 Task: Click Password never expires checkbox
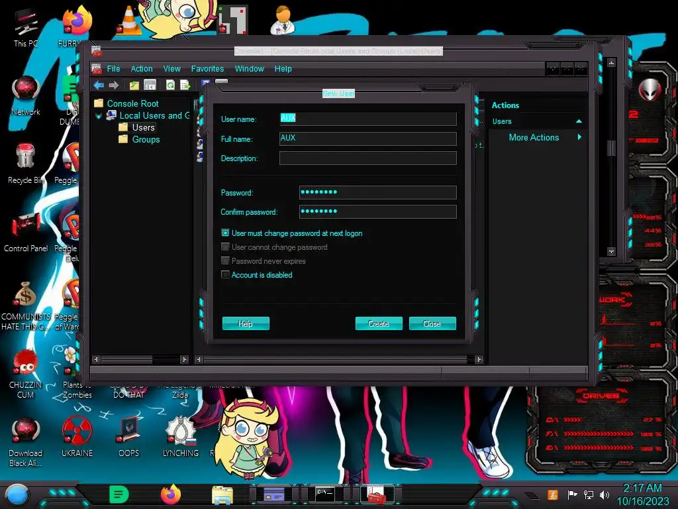coord(225,260)
